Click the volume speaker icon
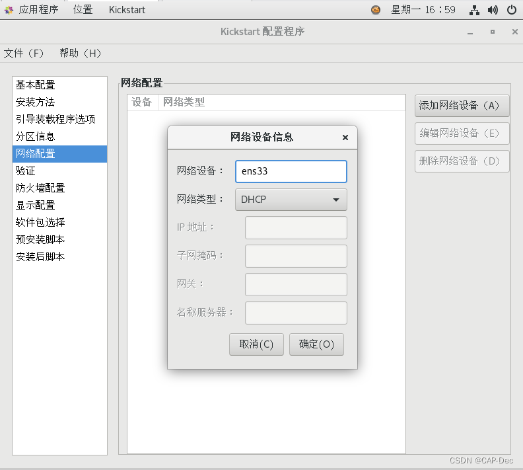 493,10
